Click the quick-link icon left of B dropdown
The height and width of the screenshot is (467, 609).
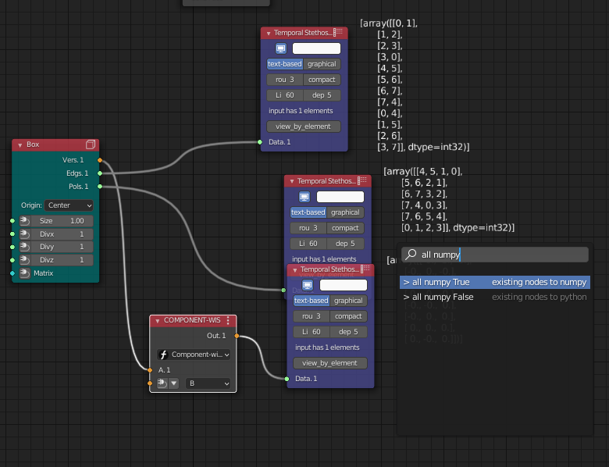point(162,383)
